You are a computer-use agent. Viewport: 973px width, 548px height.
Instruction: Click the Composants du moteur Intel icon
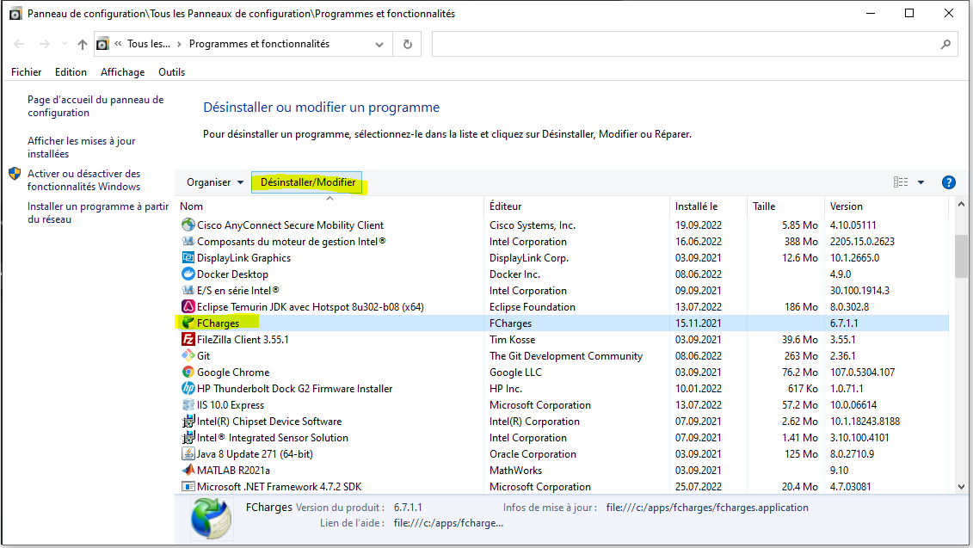[x=188, y=242]
